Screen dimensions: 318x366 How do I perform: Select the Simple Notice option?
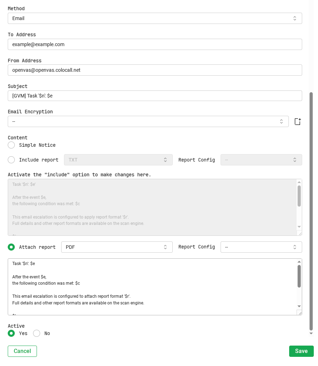(11, 145)
